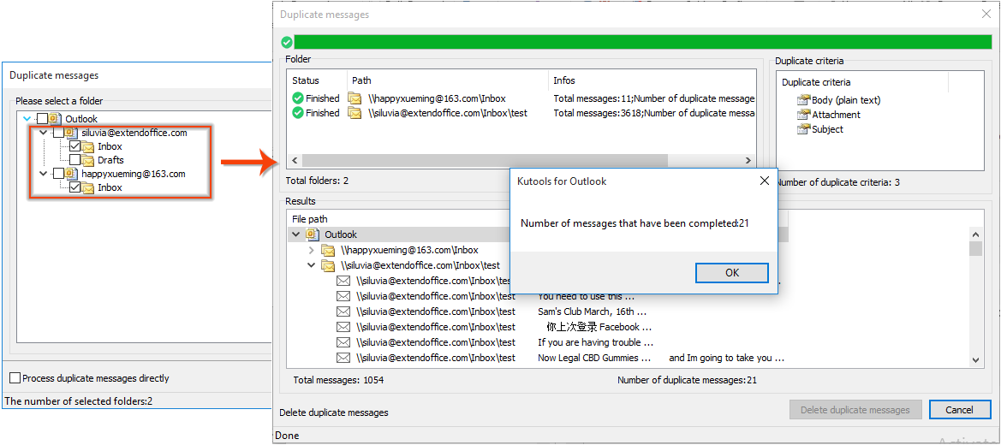This screenshot has height=445, width=1001.
Task: Click Finished status icon for happyxueming row
Action: (297, 98)
